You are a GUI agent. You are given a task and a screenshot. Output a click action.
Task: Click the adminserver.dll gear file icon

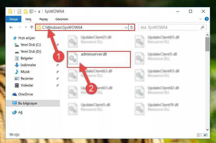pos(73,58)
